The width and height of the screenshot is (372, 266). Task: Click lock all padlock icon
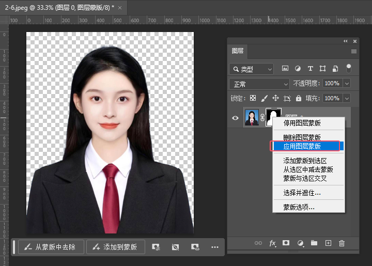coord(298,98)
